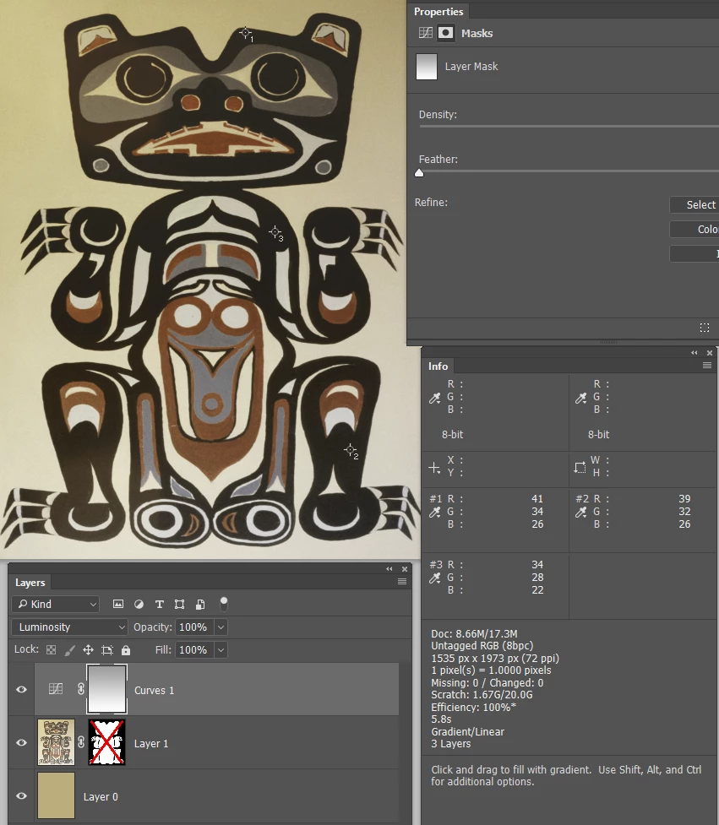Image resolution: width=719 pixels, height=825 pixels.
Task: Hide Layer 1 visibility eye
Action: pos(22,742)
